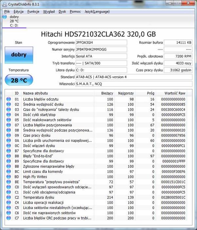Click the Próg column header
Screen dimensions: 197x230
pos(146,93)
